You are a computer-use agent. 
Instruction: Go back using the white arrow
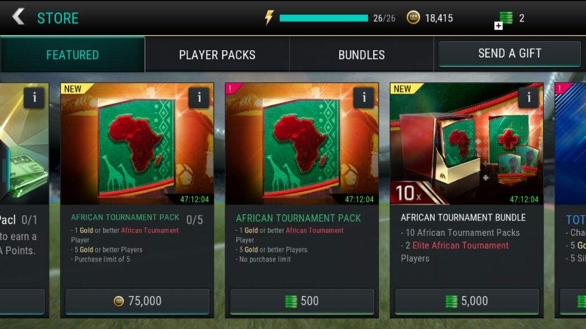(x=18, y=17)
